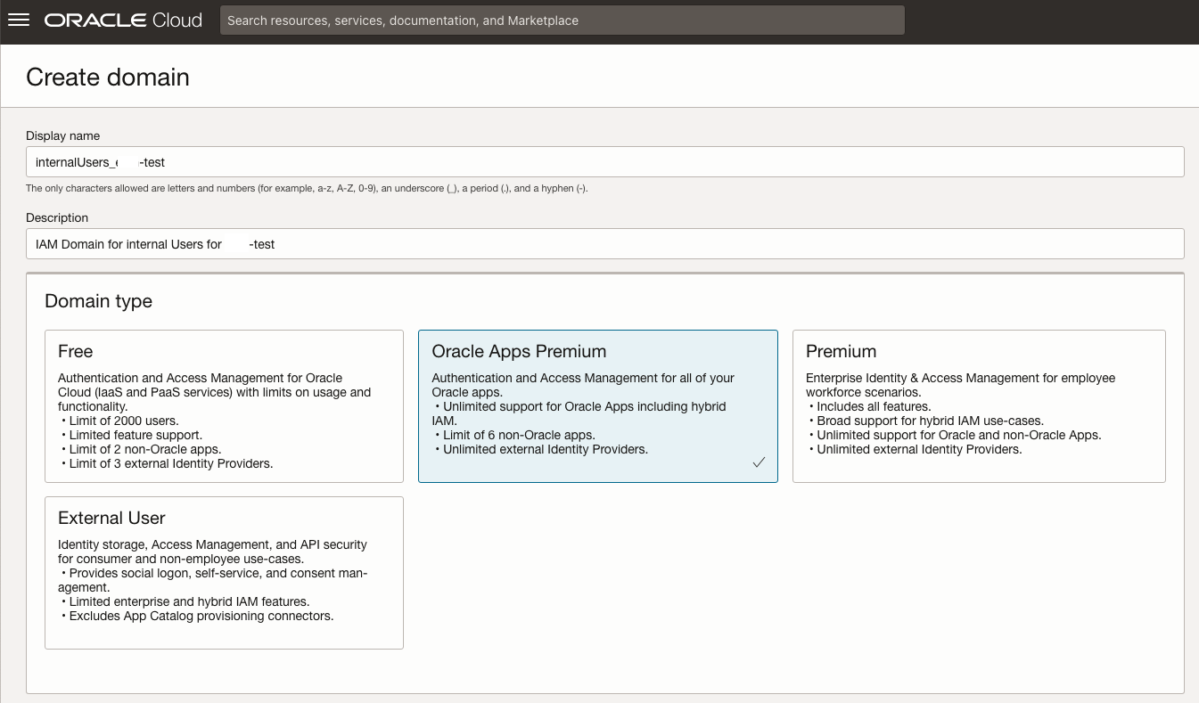
Task: Select the Free domain type card
Action: point(224,405)
